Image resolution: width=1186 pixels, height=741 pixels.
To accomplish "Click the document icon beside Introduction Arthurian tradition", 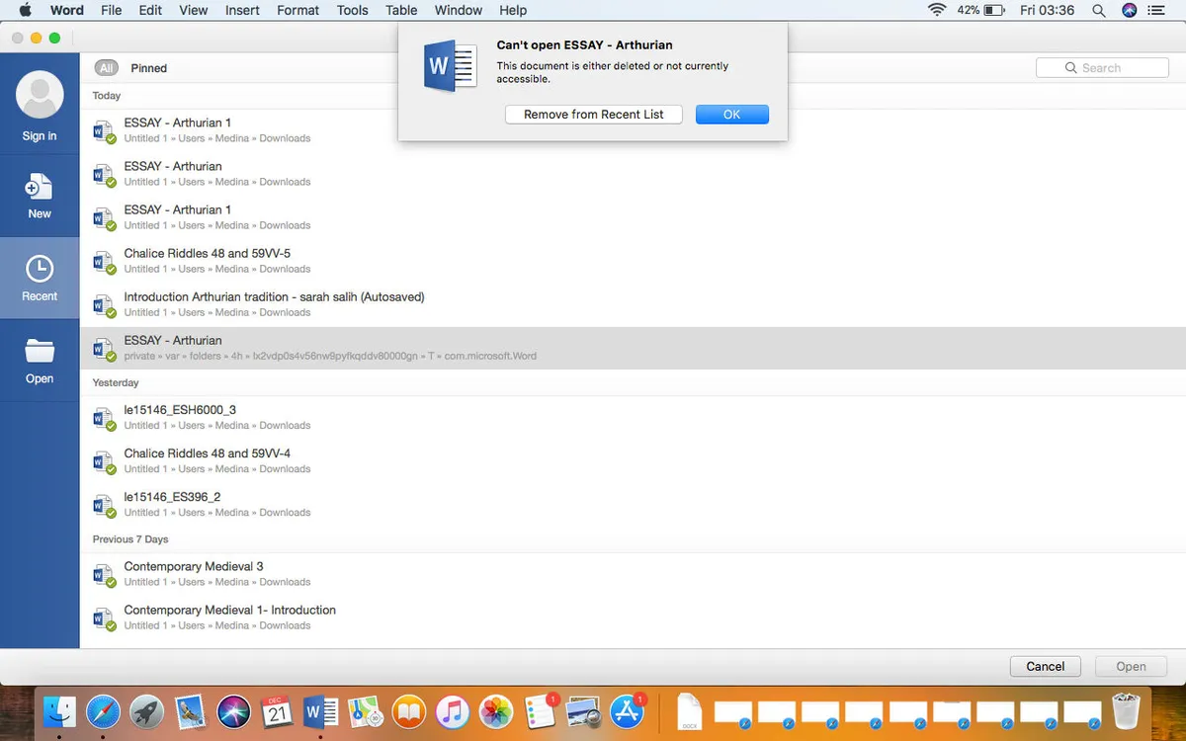I will [104, 304].
